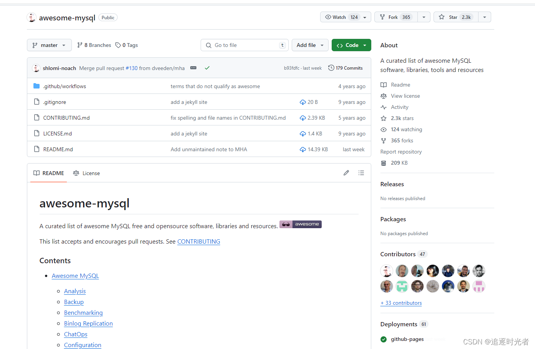Click Report repository

click(x=401, y=152)
